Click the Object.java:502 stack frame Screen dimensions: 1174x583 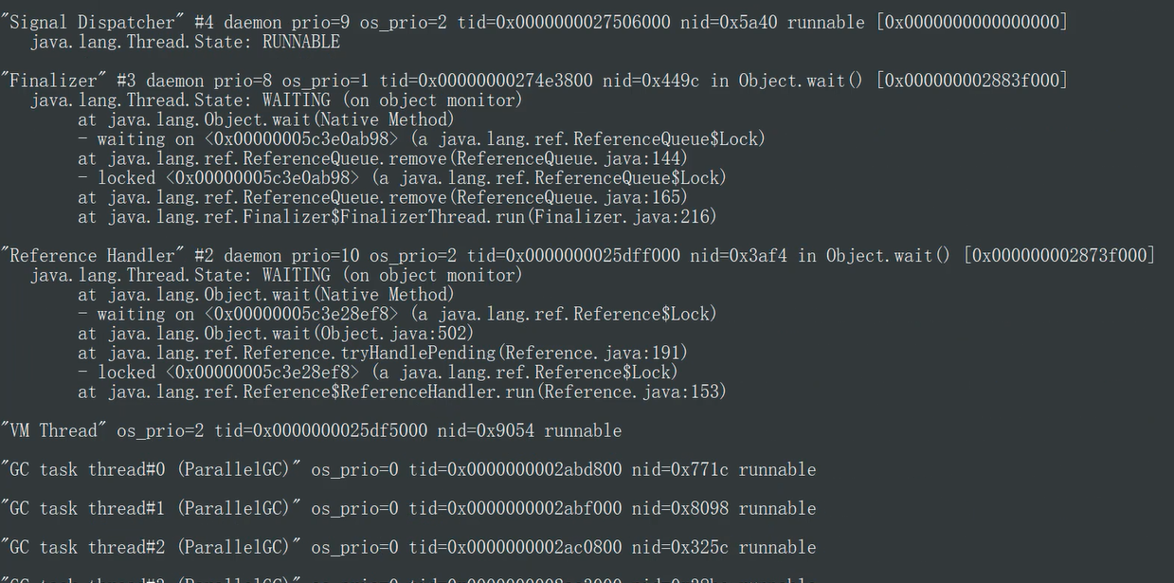click(x=276, y=333)
